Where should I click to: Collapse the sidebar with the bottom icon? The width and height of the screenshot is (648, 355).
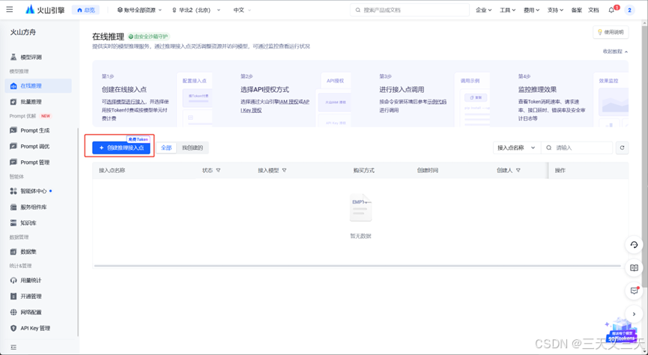(x=13, y=348)
